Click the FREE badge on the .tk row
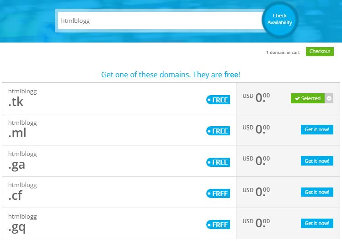The height and width of the screenshot is (241, 342). pos(218,100)
